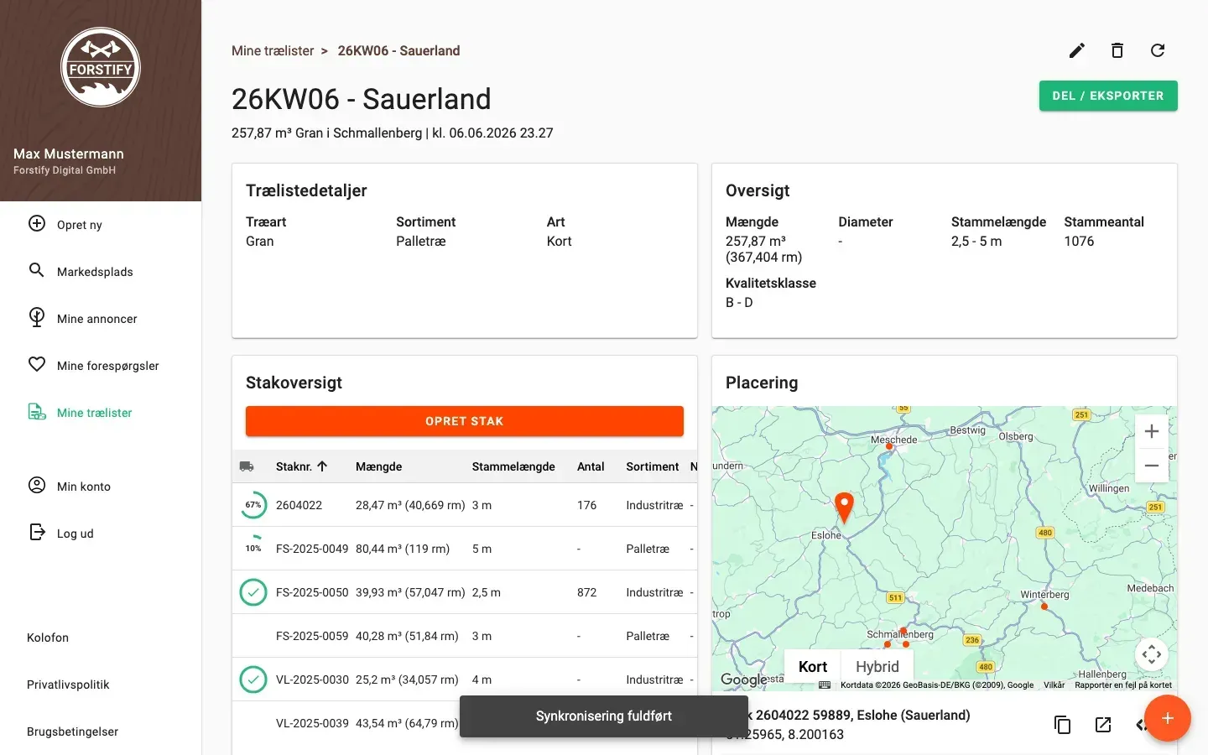1208x755 pixels.
Task: Click the user name Max Mustermann
Action: (69, 154)
